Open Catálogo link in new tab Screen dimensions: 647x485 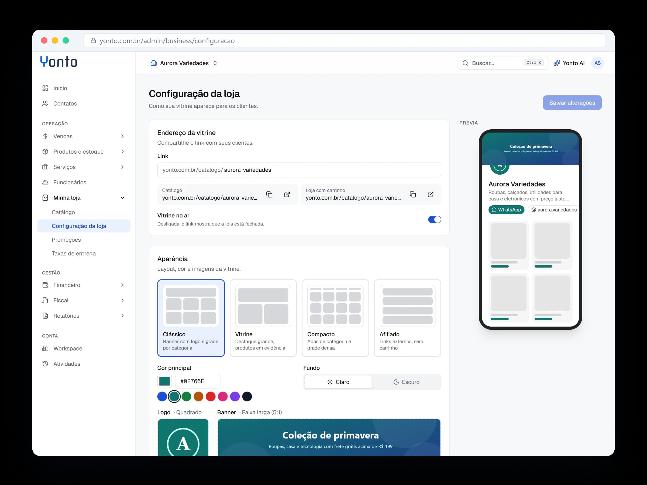click(x=287, y=195)
